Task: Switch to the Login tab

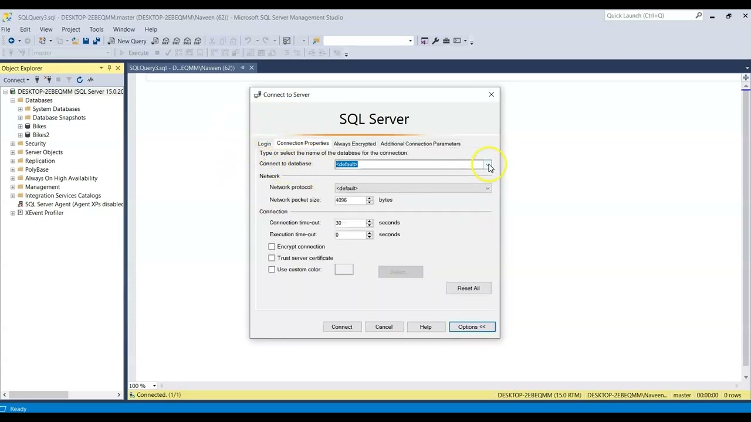Action: (264, 144)
